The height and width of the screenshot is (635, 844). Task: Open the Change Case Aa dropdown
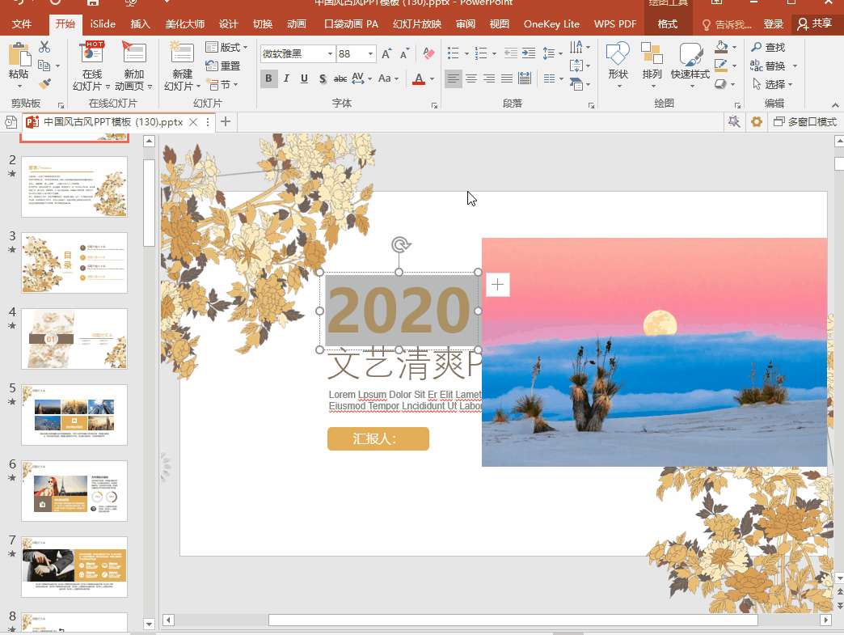[x=388, y=78]
